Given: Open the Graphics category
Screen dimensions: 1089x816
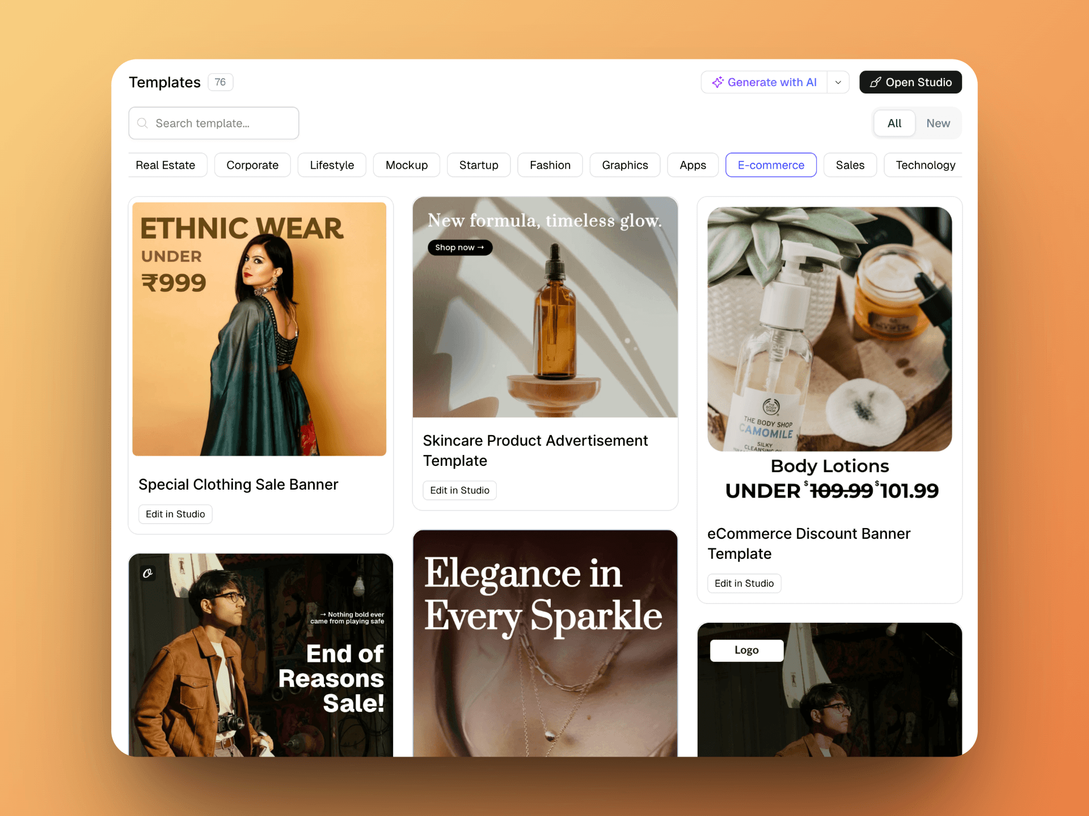Looking at the screenshot, I should click(x=624, y=165).
